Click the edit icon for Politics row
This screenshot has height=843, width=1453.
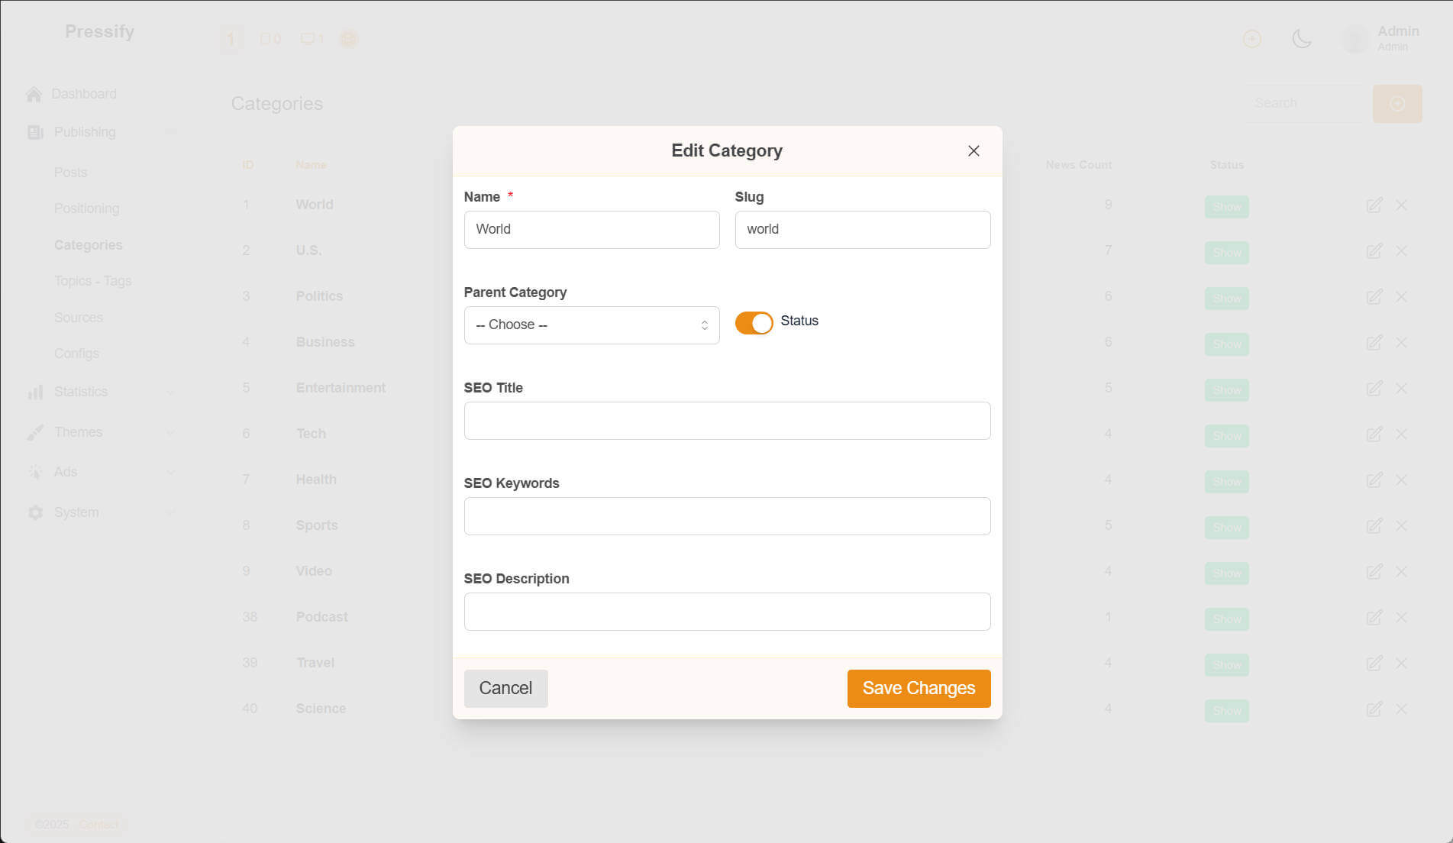point(1374,297)
